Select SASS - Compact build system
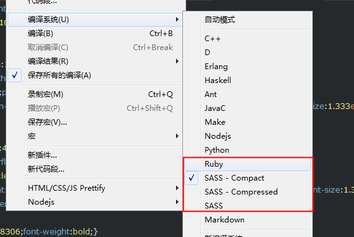This screenshot has height=237, width=354. (248, 178)
